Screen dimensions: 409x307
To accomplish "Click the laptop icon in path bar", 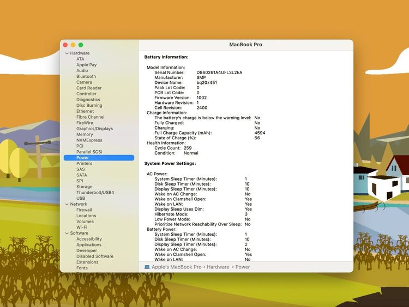I will pos(147,267).
